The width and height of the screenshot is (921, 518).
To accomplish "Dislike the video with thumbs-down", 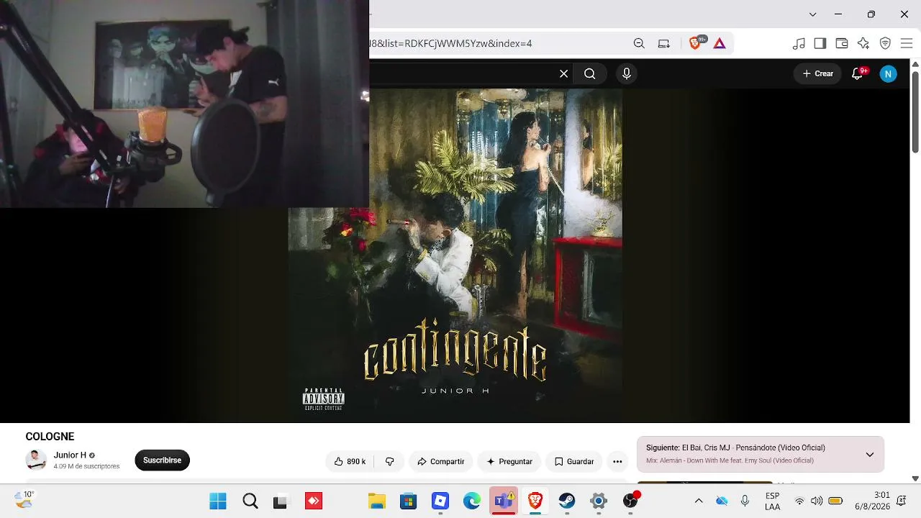I will 389,461.
